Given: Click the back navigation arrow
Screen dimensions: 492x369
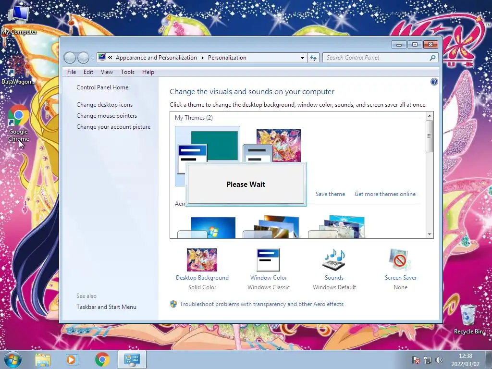Looking at the screenshot, I should point(70,58).
